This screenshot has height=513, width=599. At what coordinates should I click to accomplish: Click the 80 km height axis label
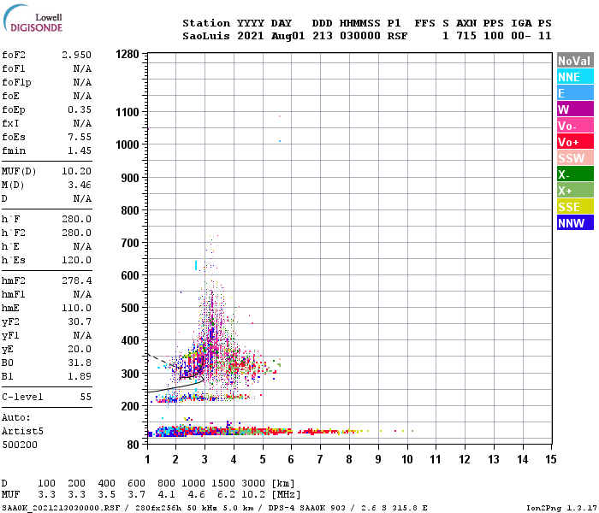point(133,445)
